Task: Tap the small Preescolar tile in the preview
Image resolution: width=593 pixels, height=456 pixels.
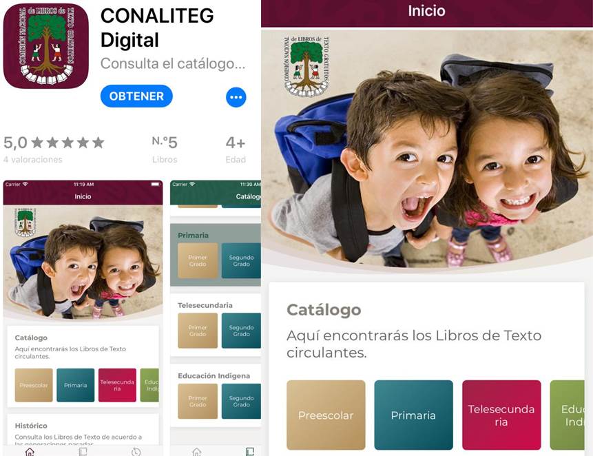Action: point(34,385)
